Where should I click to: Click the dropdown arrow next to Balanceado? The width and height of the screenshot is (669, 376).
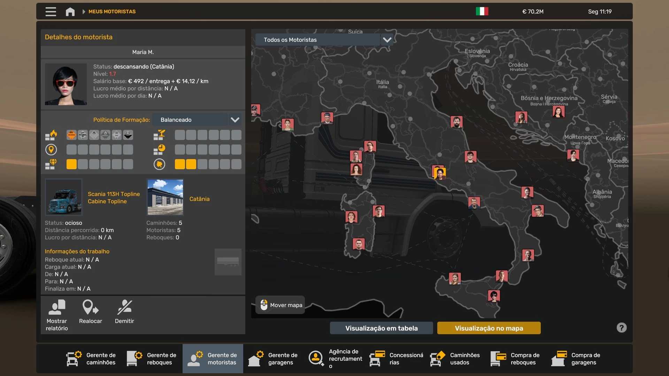(x=235, y=120)
